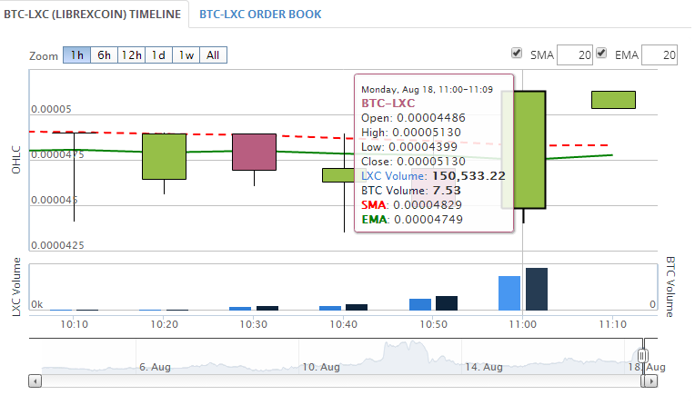The width and height of the screenshot is (695, 405).
Task: Click the OHLC axis title
Action: (16, 160)
